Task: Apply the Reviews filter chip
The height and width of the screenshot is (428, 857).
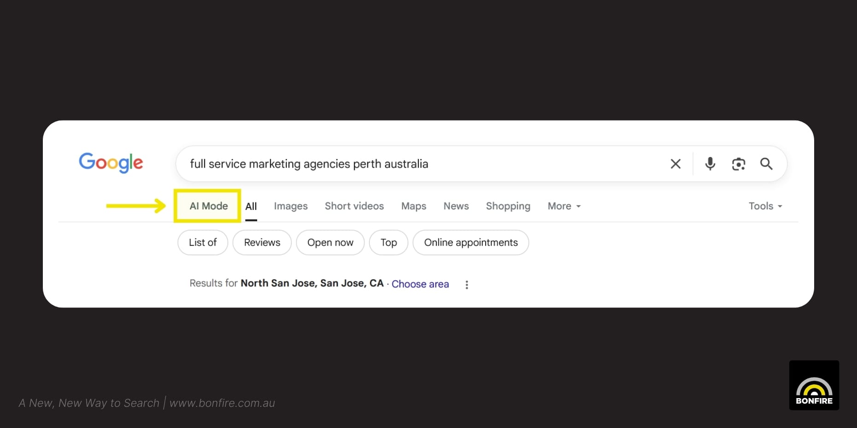Action: (262, 243)
